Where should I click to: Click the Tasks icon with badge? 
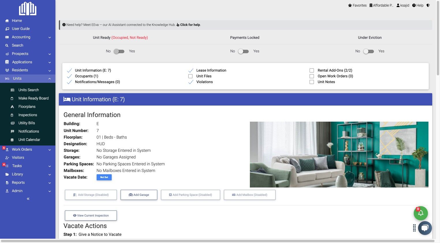6,166
